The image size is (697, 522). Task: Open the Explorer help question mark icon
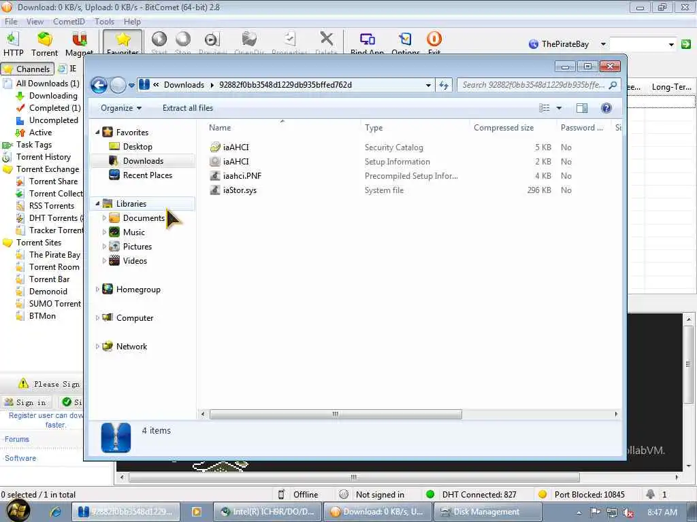606,108
